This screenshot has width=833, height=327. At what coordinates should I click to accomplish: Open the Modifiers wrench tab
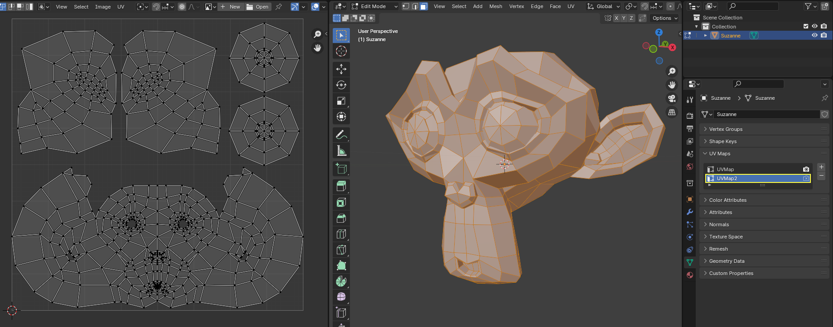[690, 212]
